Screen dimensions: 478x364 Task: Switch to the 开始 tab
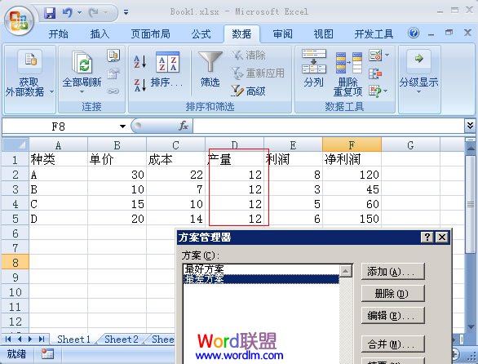click(58, 33)
